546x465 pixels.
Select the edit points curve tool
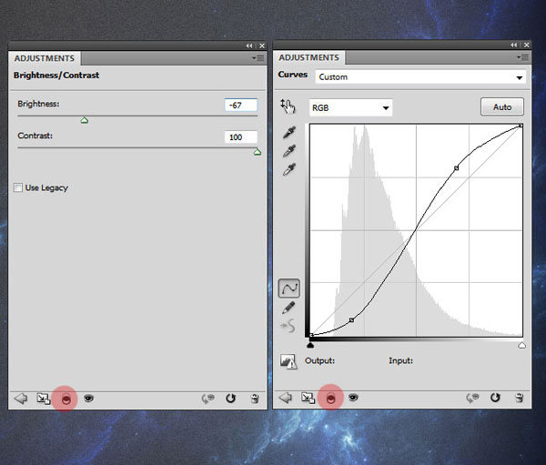coord(289,288)
